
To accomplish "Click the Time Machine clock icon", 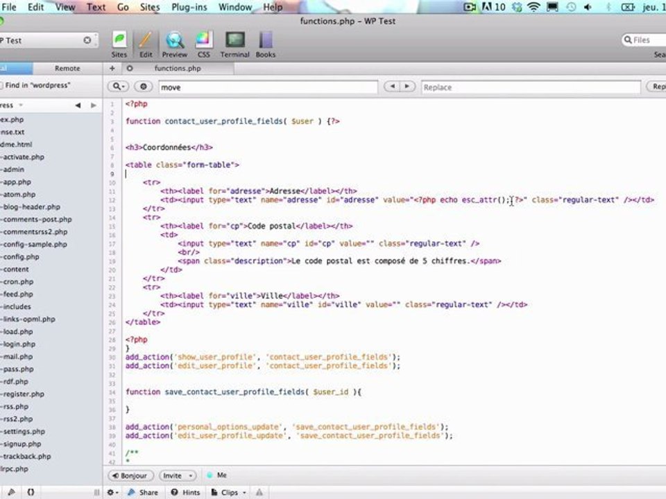I will click(x=570, y=7).
